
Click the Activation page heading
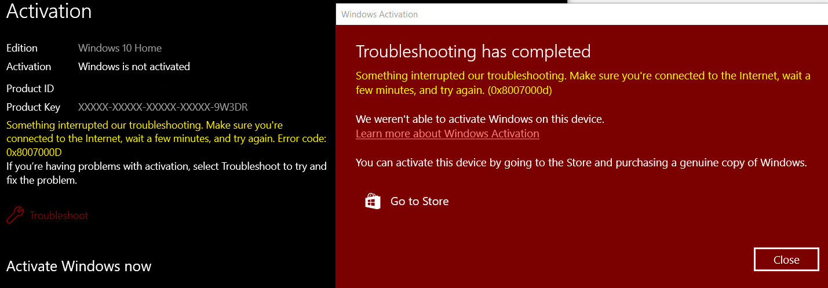(x=49, y=12)
